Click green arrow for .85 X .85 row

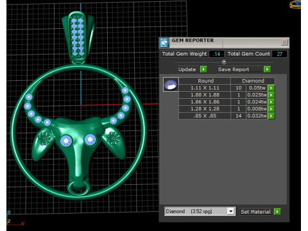[x=271, y=116]
